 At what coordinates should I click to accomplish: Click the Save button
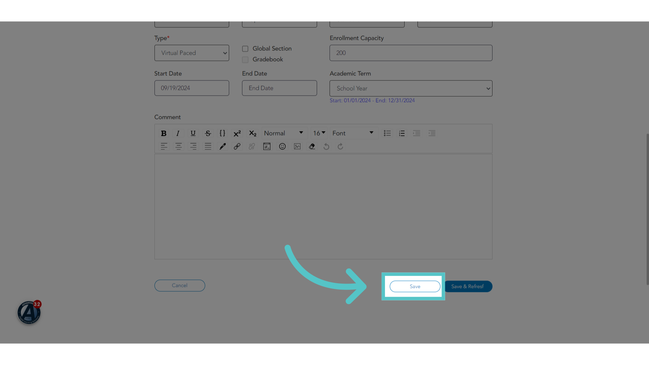[415, 286]
